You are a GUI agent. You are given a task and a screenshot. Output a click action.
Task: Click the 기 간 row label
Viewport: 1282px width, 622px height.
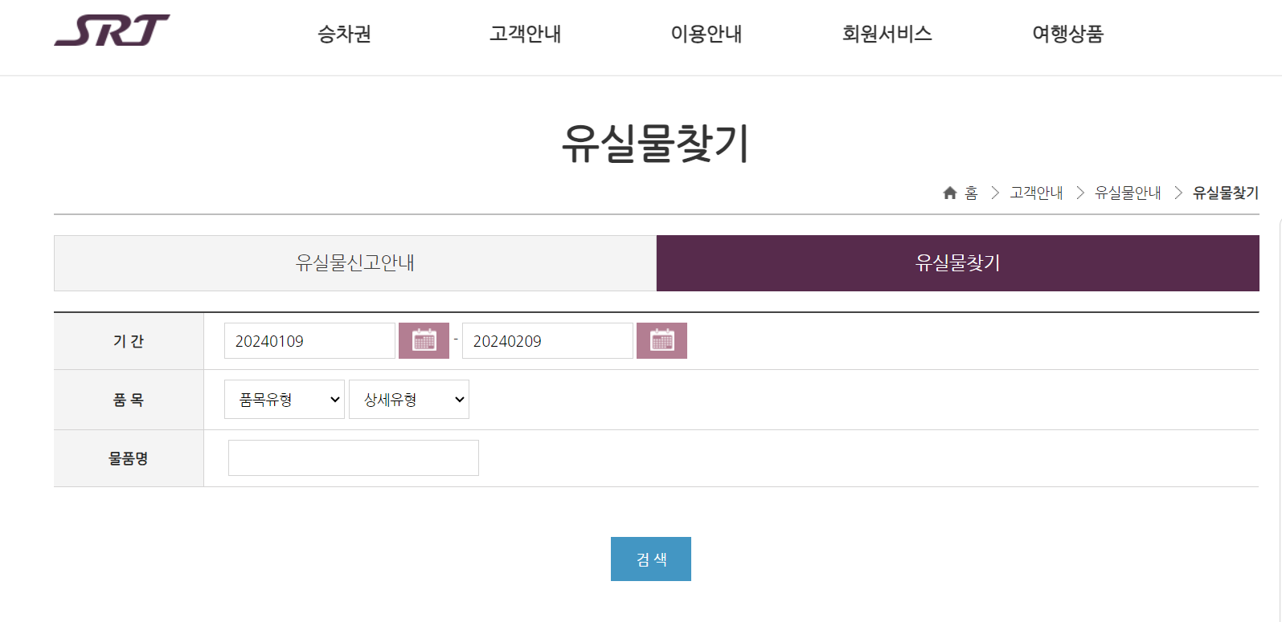click(x=129, y=341)
